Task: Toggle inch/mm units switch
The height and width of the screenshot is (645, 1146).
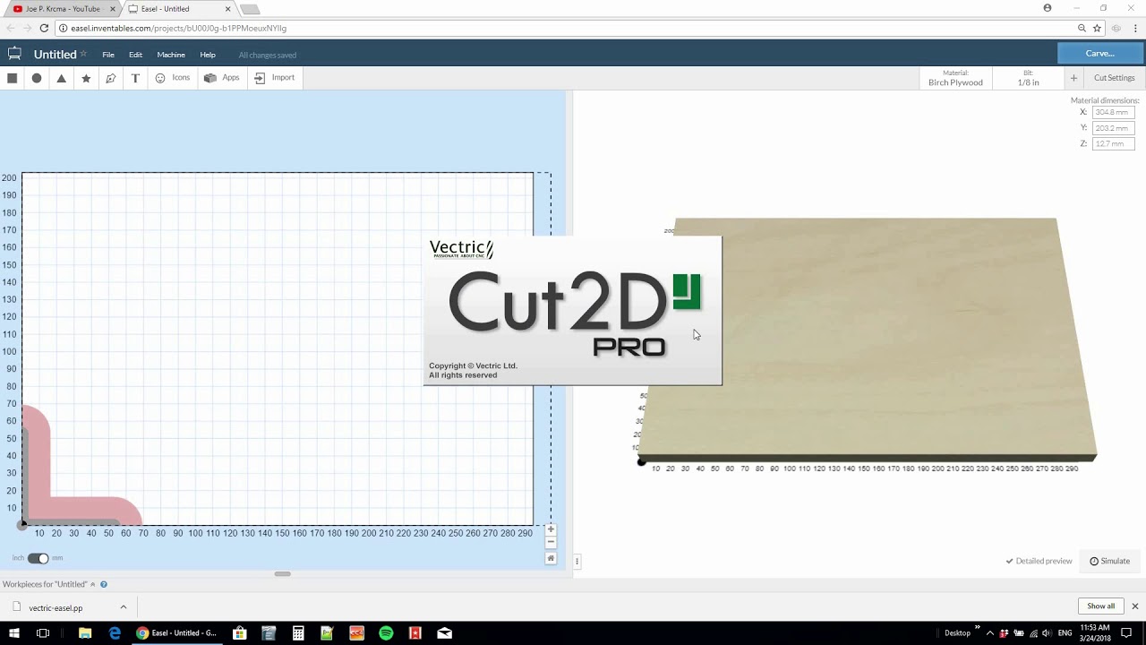Action: tap(38, 558)
